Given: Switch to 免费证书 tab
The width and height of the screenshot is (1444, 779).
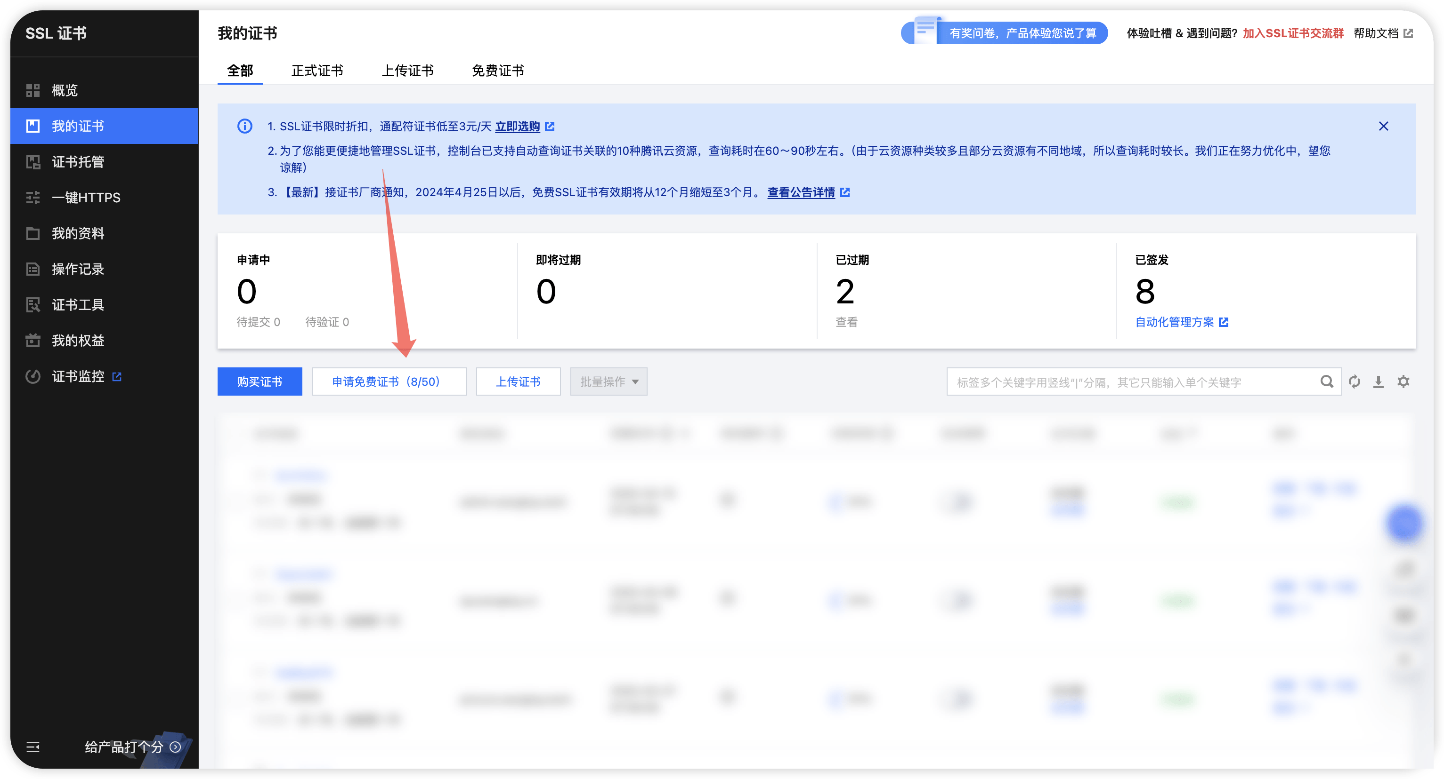Looking at the screenshot, I should click(x=497, y=71).
